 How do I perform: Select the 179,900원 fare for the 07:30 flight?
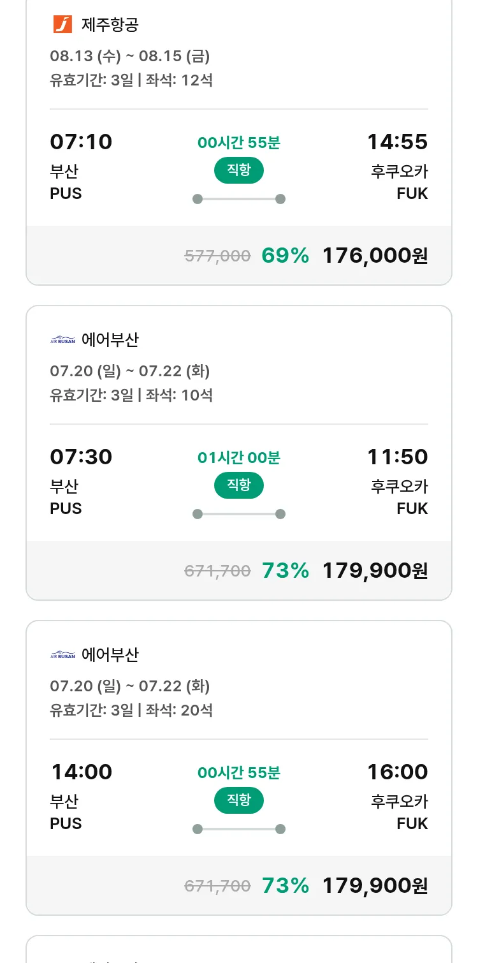[x=375, y=571]
